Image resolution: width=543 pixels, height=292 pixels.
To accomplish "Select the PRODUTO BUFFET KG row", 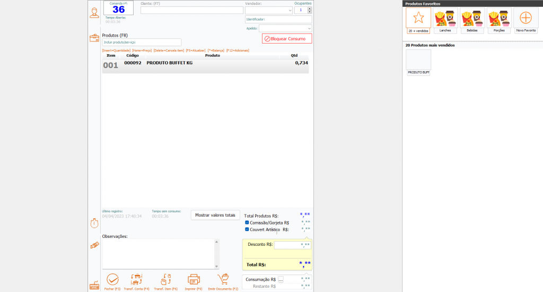I will 205,66.
